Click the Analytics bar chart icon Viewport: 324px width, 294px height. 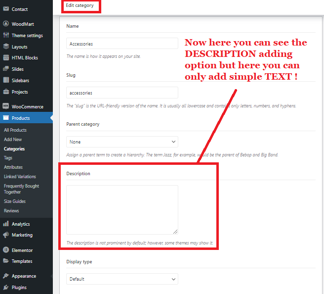click(6, 224)
